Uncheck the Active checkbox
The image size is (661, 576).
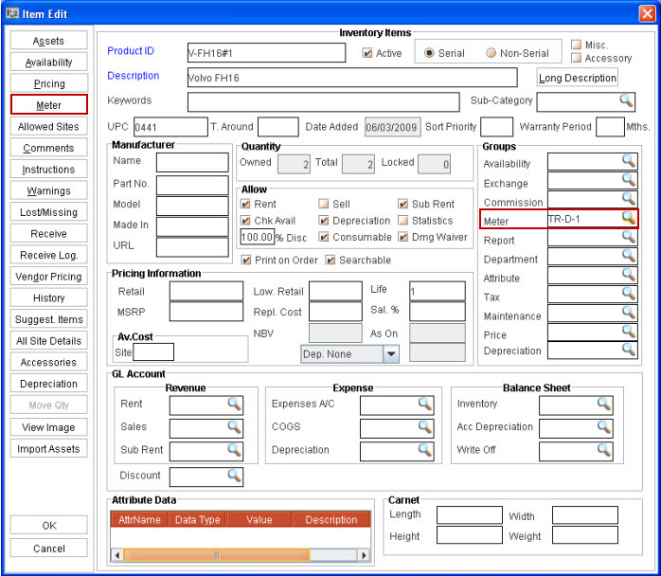click(x=368, y=53)
